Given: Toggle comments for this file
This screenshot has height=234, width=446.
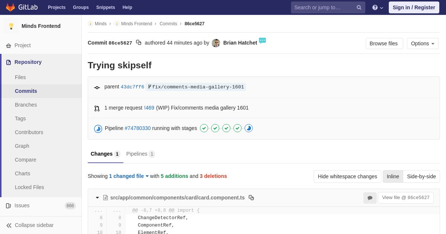Looking at the screenshot, I should (370, 198).
